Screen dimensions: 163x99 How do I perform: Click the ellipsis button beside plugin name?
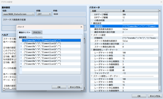(33, 14)
